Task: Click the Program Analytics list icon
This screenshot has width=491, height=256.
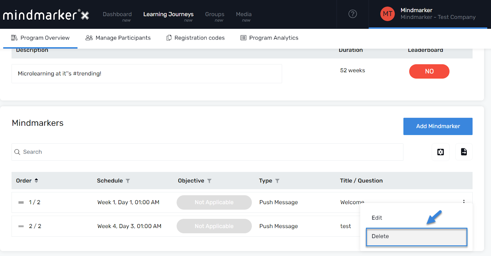Action: 243,38
